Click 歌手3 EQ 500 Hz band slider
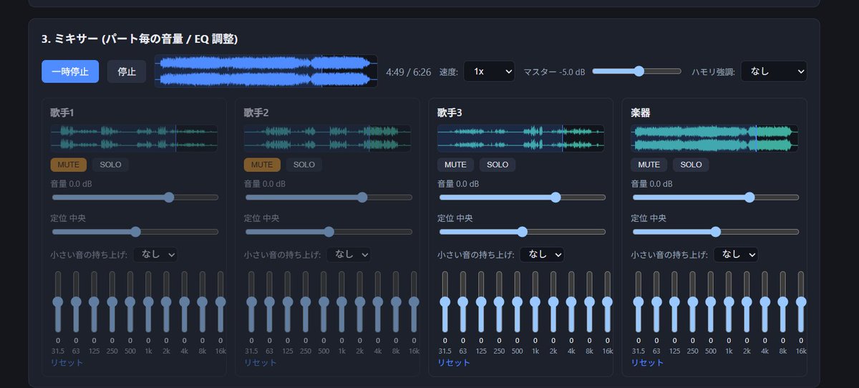 pos(517,302)
